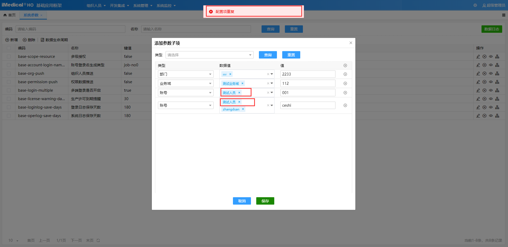Remove the zhangdsan tag
The height and width of the screenshot is (247, 508).
(243, 109)
